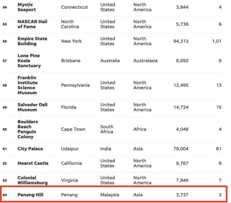Click Hearst Castle attraction name

point(33,163)
